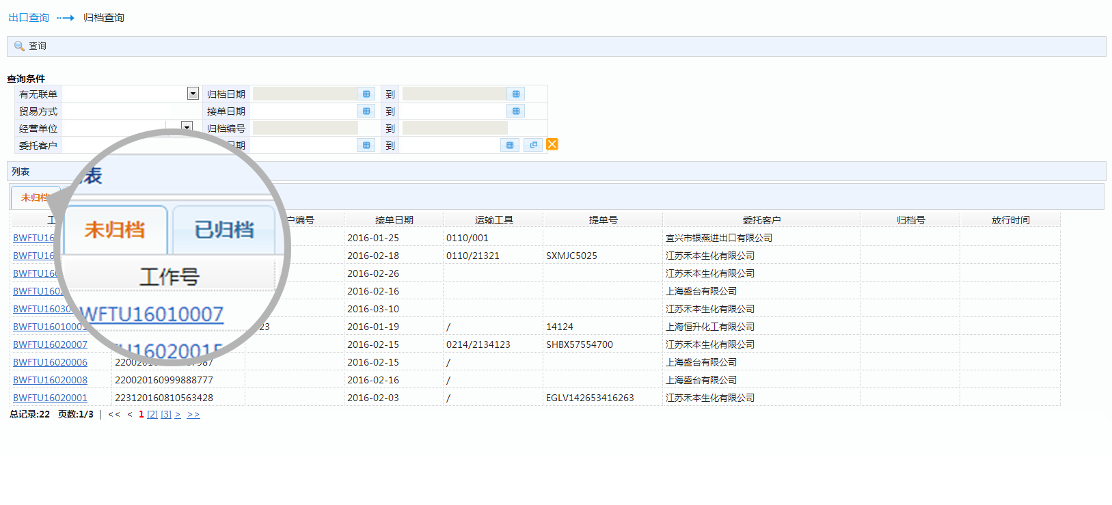
Task: Click the 放行时间 column header
Action: click(x=1010, y=220)
